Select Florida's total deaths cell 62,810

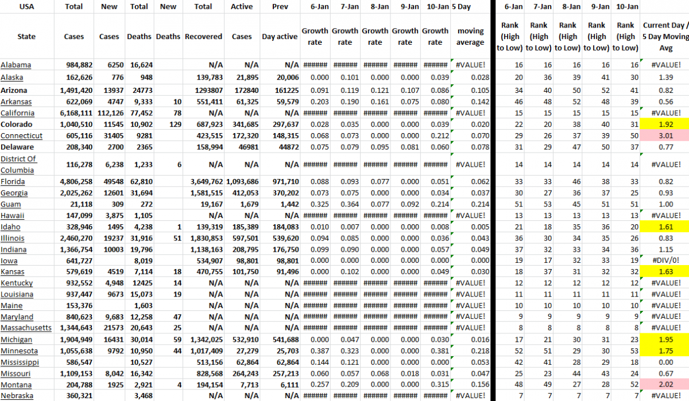[x=140, y=182]
